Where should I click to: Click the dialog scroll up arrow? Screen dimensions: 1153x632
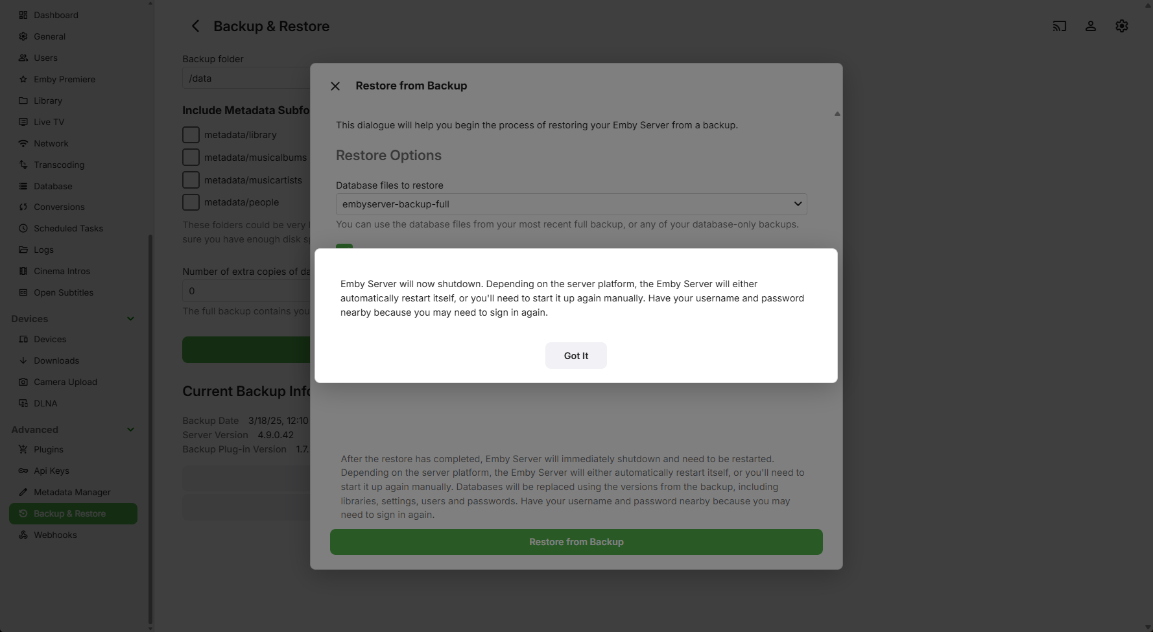(x=837, y=114)
